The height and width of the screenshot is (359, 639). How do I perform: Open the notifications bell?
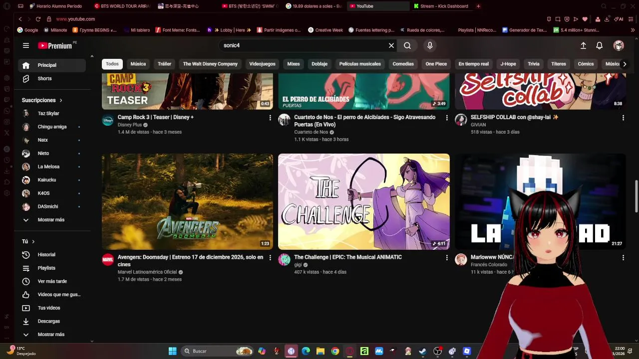[600, 45]
